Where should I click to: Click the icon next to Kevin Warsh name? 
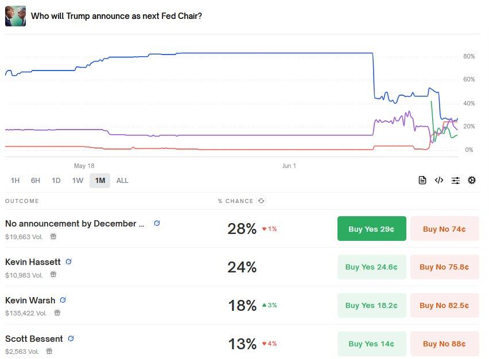tap(63, 300)
